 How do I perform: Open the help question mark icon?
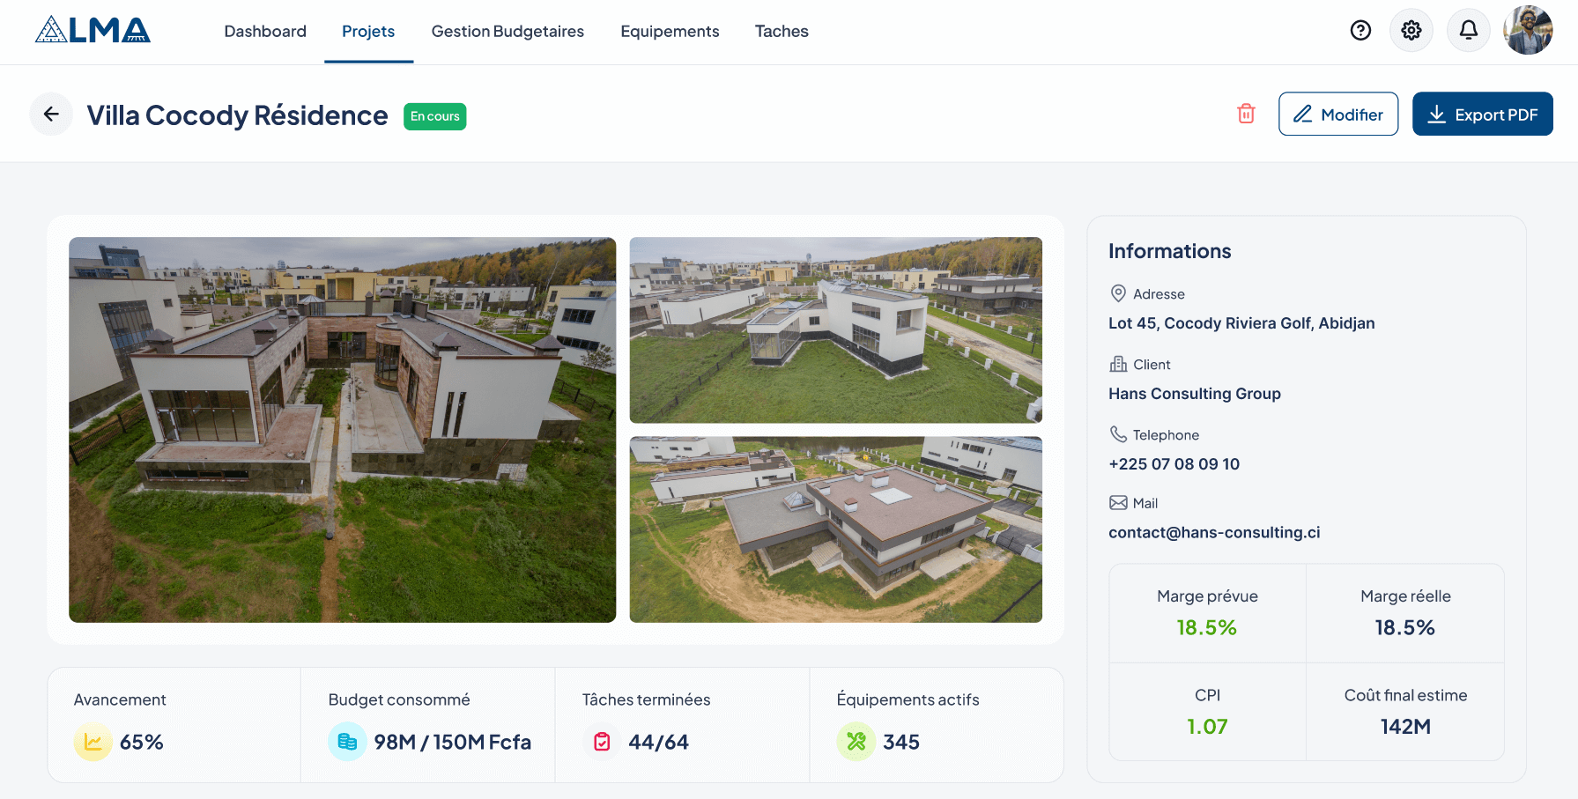coord(1360,31)
